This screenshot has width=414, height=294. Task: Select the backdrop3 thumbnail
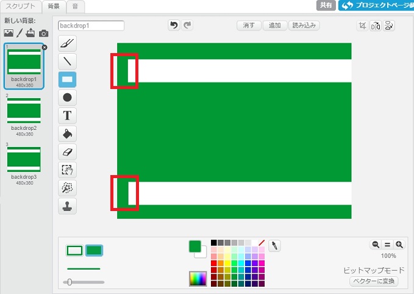pyautogui.click(x=24, y=163)
